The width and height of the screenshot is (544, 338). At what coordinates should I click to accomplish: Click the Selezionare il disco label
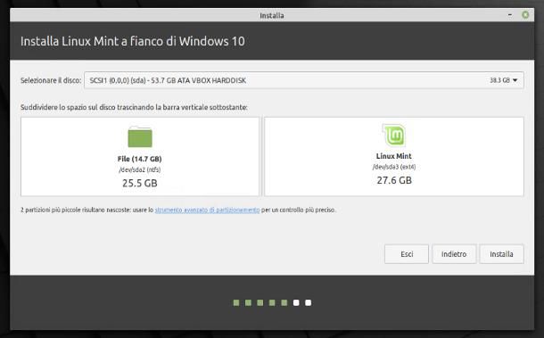pos(51,80)
